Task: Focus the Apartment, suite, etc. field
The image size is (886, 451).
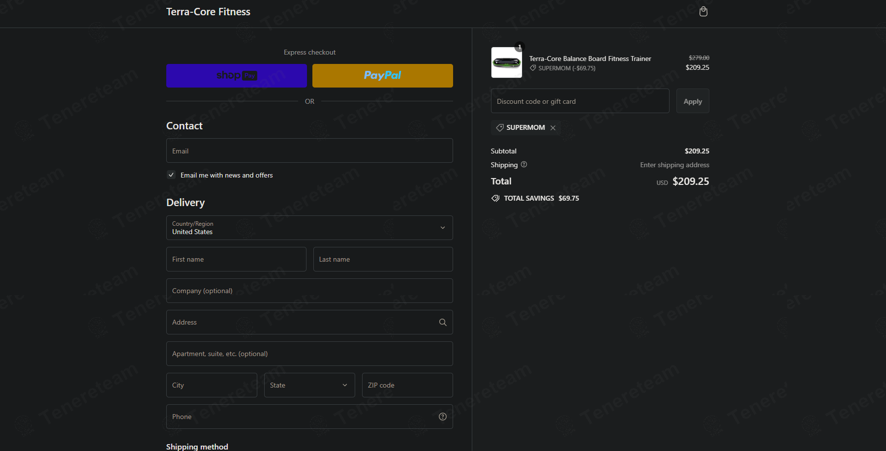Action: coord(309,354)
